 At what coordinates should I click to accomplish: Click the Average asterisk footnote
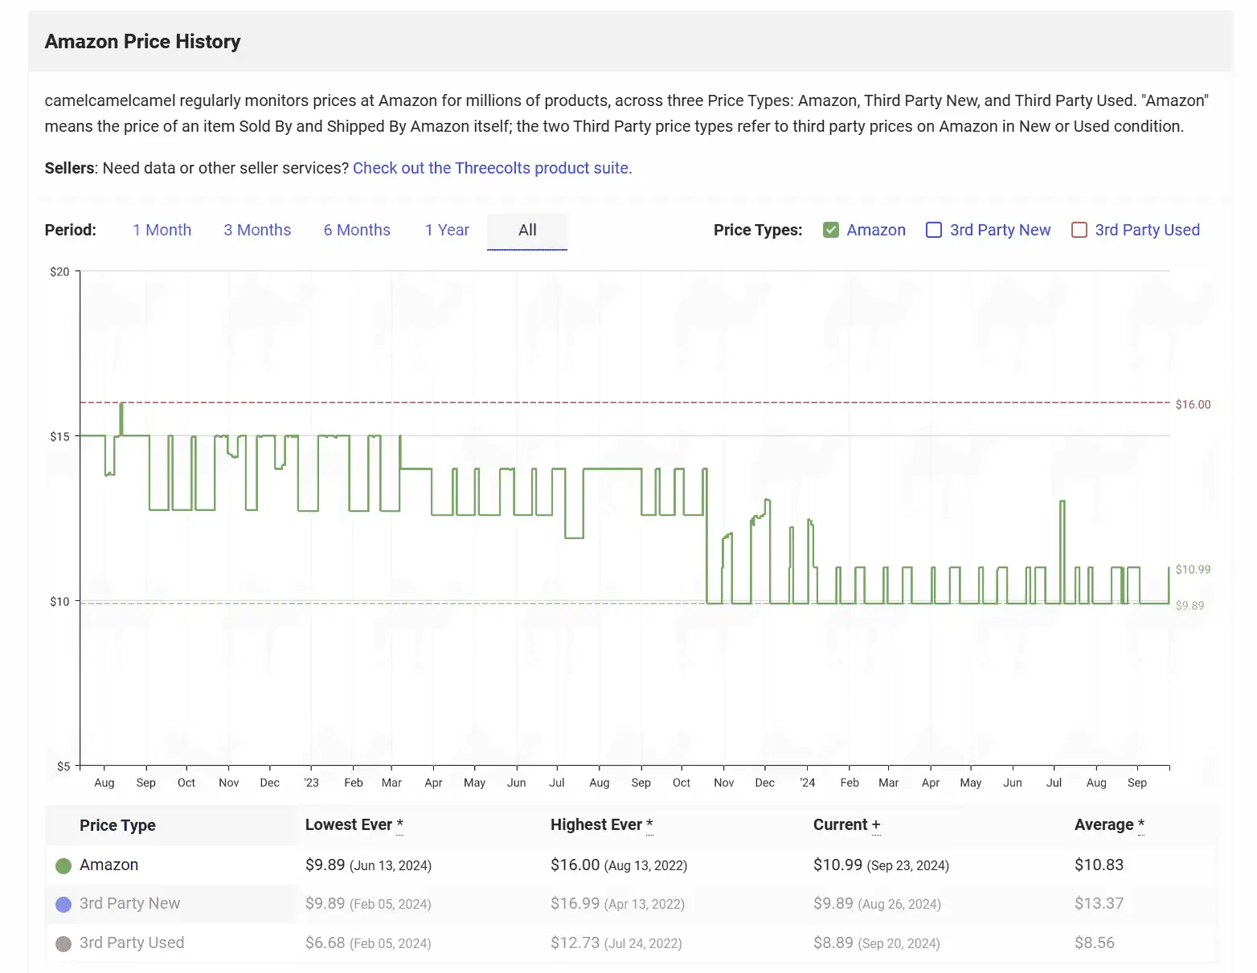pyautogui.click(x=1140, y=824)
